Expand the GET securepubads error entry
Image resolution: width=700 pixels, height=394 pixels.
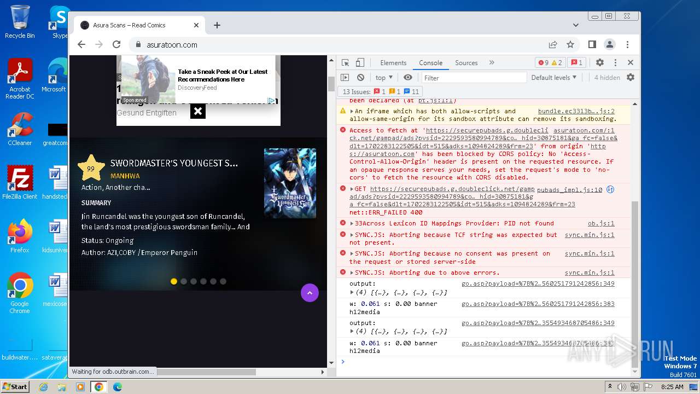(x=352, y=189)
